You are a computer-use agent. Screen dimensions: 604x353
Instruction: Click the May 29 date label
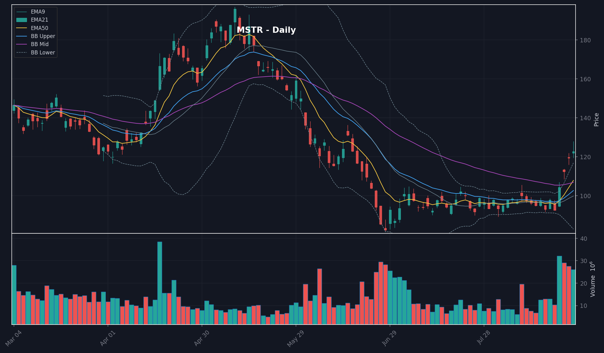click(x=296, y=339)
